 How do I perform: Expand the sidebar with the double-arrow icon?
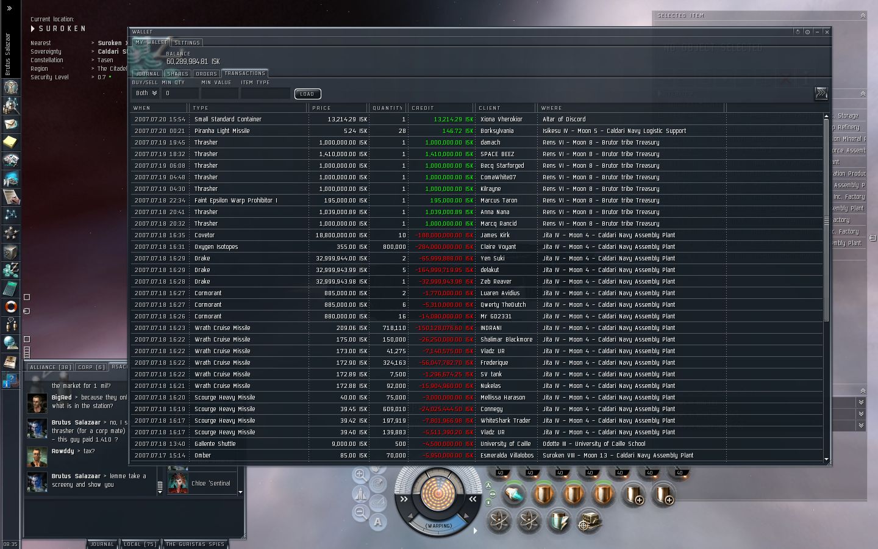click(9, 9)
